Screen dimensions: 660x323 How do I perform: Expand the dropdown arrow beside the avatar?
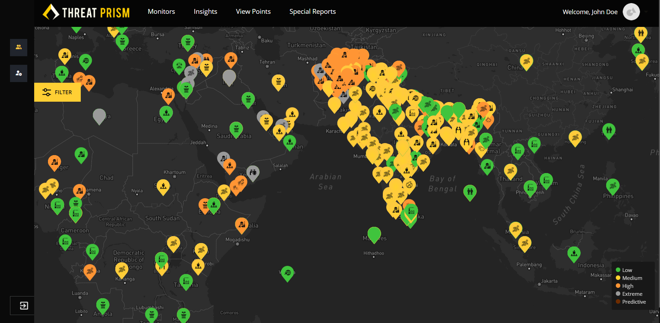pos(646,12)
